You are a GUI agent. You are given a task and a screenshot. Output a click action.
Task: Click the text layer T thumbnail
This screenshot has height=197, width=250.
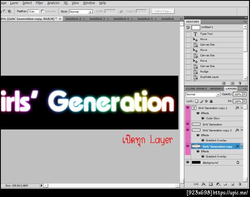tap(194, 108)
